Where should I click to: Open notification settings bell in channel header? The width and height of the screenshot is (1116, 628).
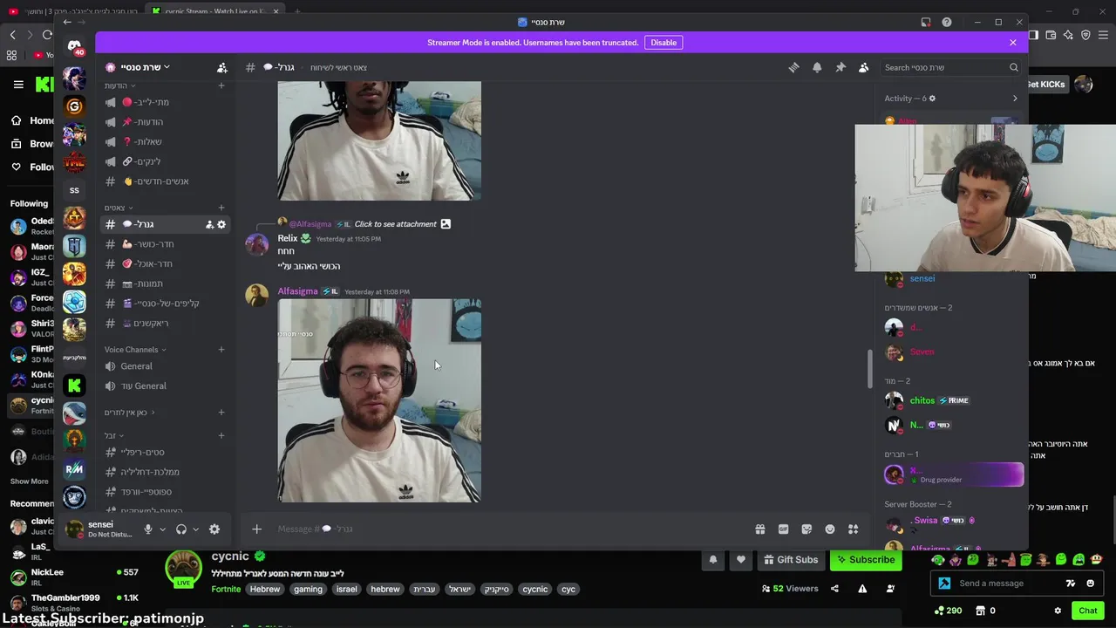817,67
